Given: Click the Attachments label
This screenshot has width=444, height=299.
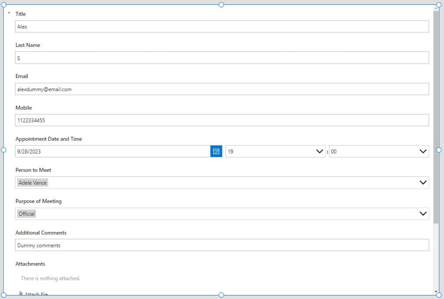Looking at the screenshot, I should point(30,263).
